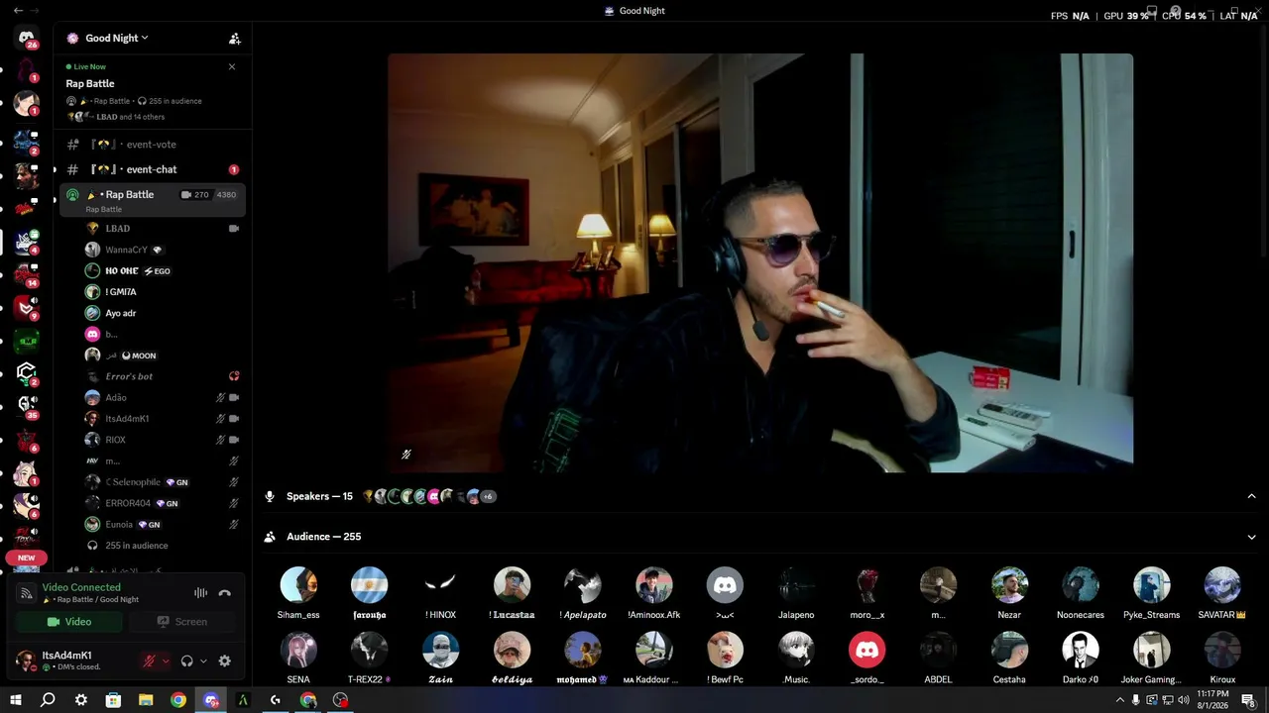Screen dimensions: 1269x713
Task: Open Windows Start menu
Action: tap(16, 700)
